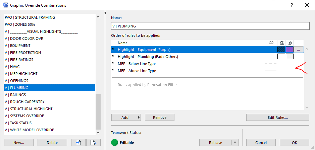Select V | ROUGH CARPENTRY combination
315x150 pixels.
click(49, 102)
